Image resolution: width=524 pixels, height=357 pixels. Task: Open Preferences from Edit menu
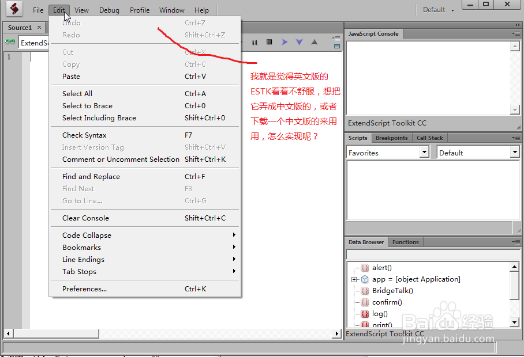tap(145, 288)
